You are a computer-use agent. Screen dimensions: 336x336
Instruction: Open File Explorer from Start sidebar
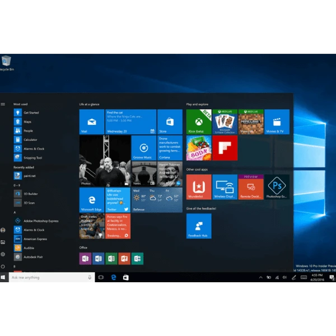coord(3,242)
